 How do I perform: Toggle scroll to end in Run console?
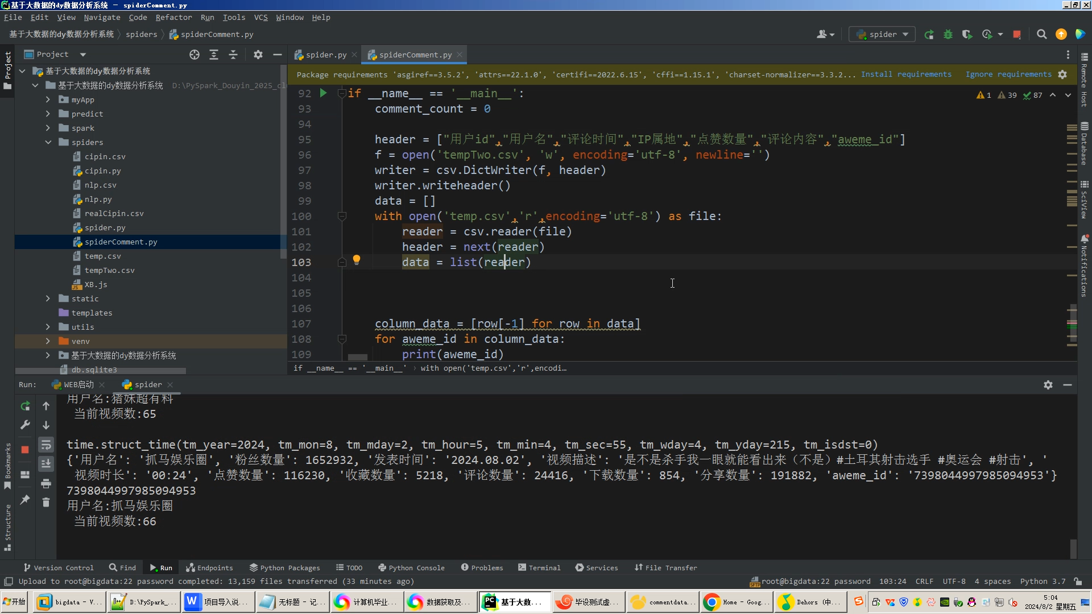tap(46, 464)
